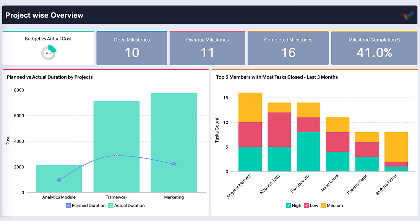The height and width of the screenshot is (221, 420).
Task: Click the 'Angelus Mathew' axis label
Action: (x=238, y=186)
